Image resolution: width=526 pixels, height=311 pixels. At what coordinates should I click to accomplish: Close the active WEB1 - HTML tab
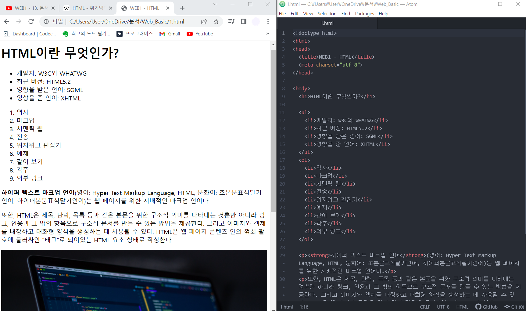[168, 8]
